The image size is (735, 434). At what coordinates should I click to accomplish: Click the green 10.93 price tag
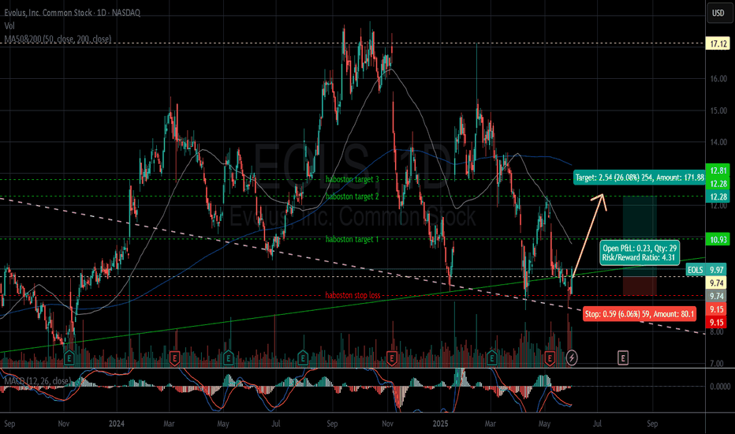click(x=718, y=239)
